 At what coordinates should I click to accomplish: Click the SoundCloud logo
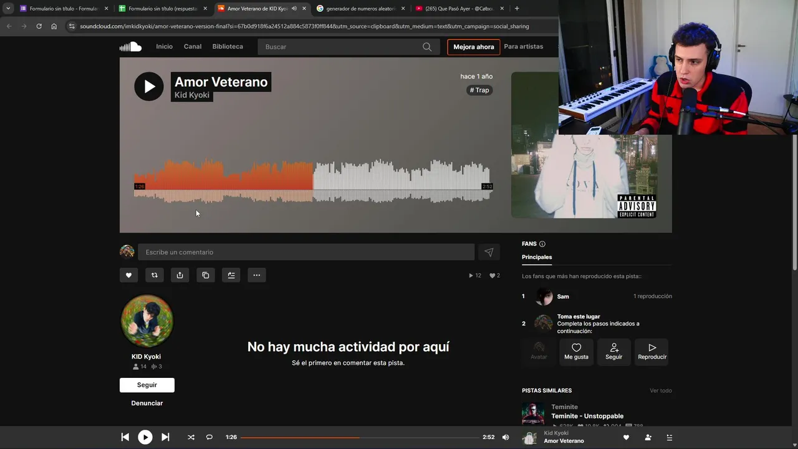click(130, 47)
